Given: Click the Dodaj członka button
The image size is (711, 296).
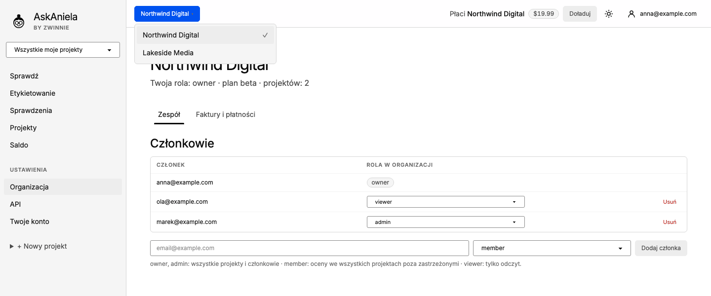Looking at the screenshot, I should click(x=661, y=248).
